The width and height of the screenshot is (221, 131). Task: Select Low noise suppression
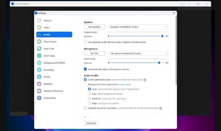coord(89,94)
